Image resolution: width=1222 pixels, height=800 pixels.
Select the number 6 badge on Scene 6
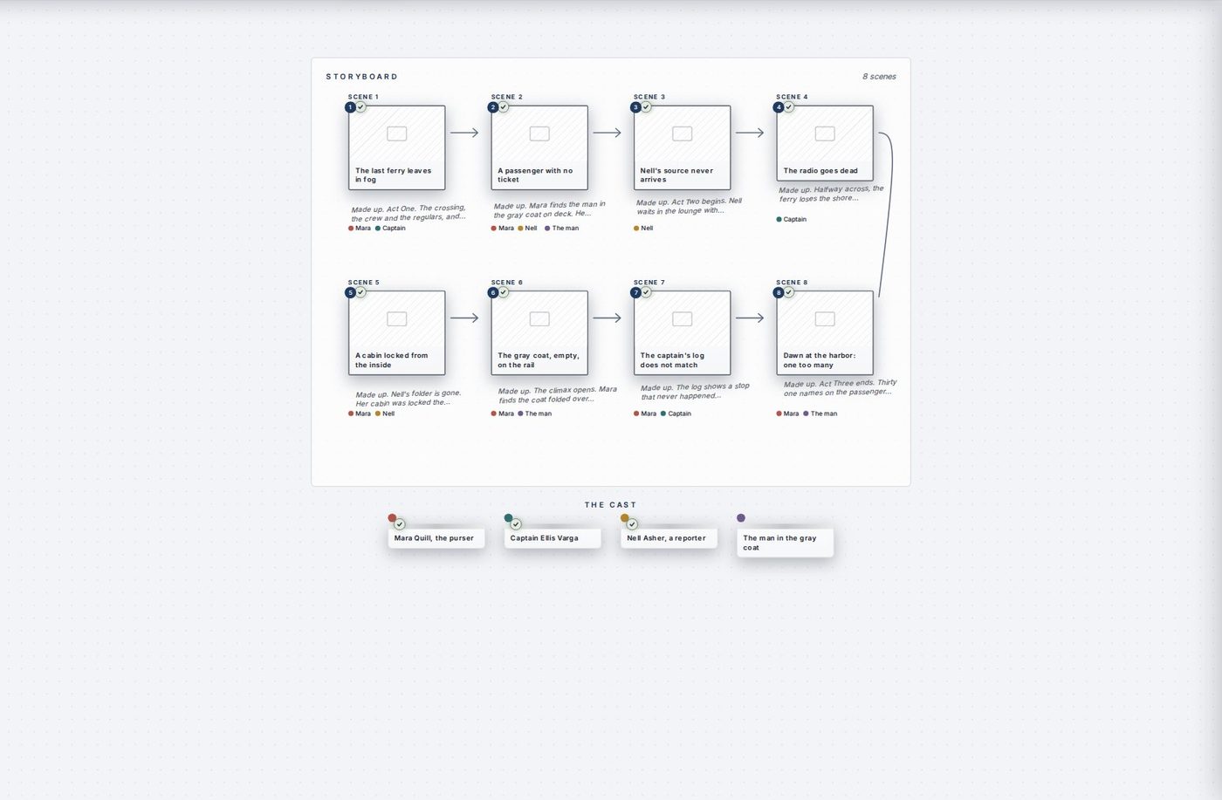tap(492, 292)
